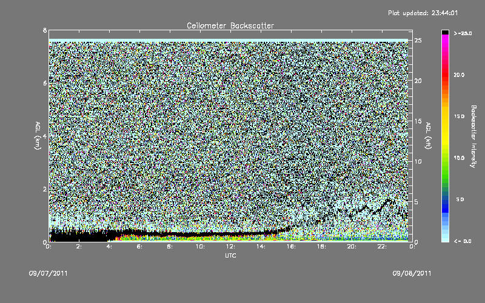
Task: Select the '20:' hour tick on UTC axis
Action: 352,247
